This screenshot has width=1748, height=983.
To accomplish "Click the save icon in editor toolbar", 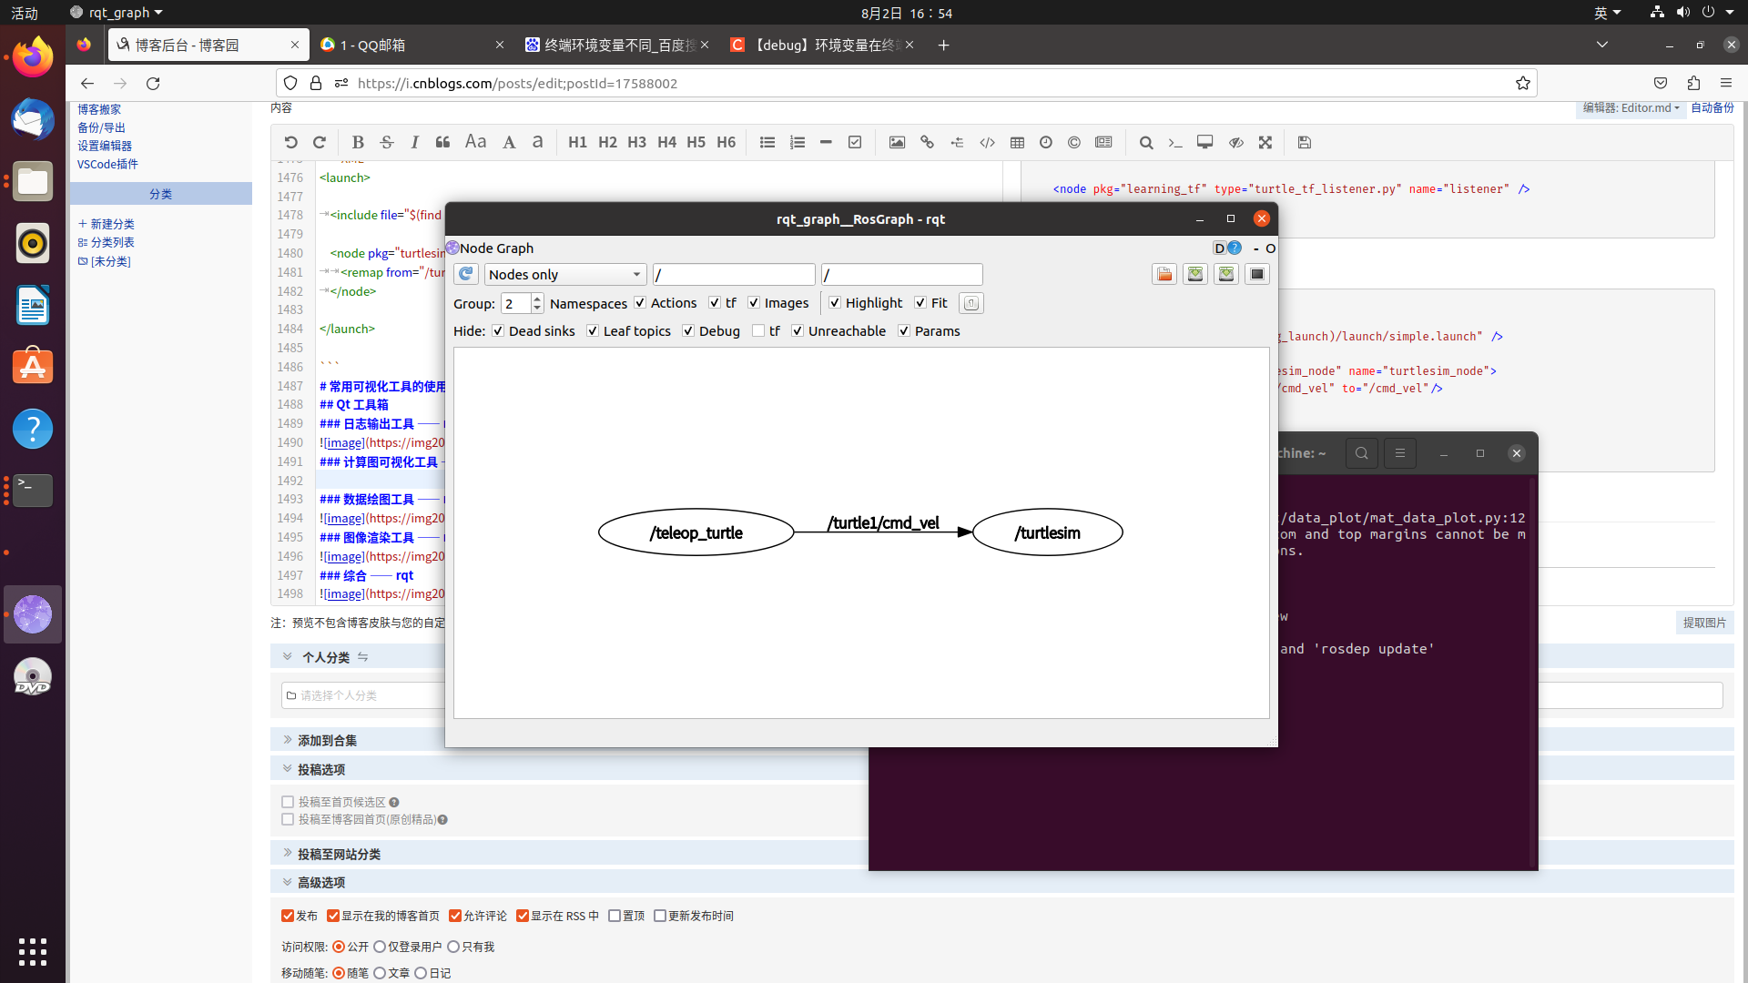I will coord(1304,142).
